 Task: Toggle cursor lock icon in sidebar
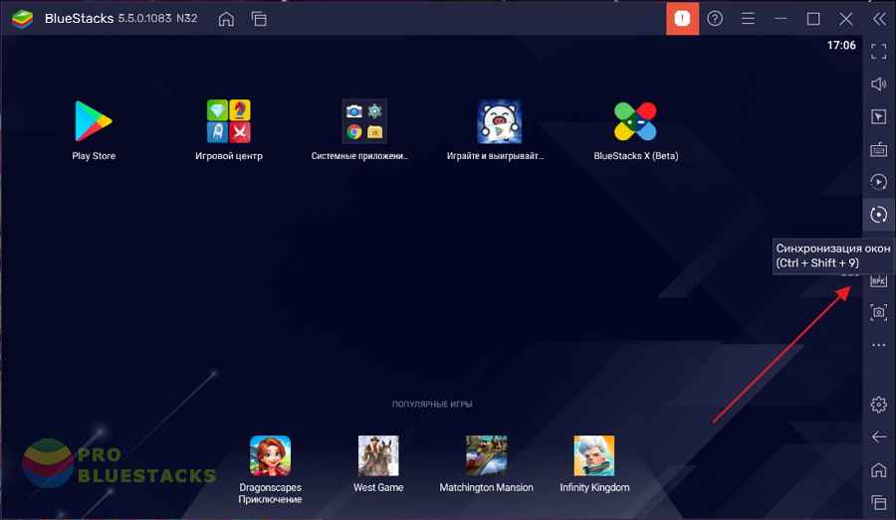click(x=878, y=116)
